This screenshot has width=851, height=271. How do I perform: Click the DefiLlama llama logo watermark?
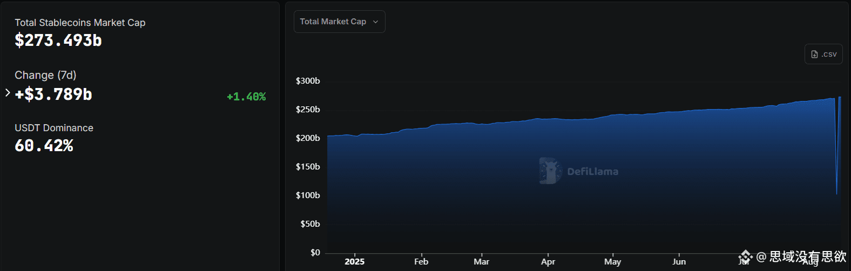click(x=550, y=171)
